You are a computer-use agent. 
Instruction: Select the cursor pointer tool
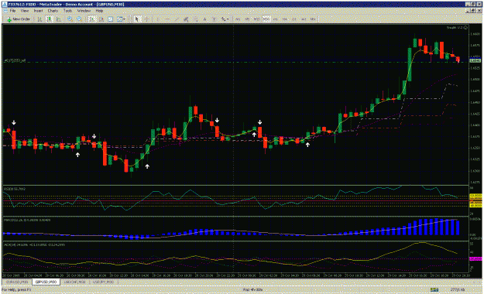(x=138, y=19)
